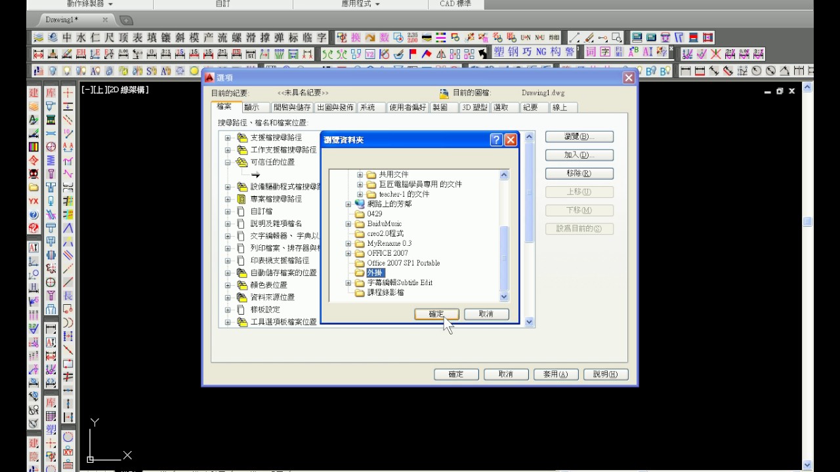Collapse the 可信任的位置 tree node

click(228, 162)
